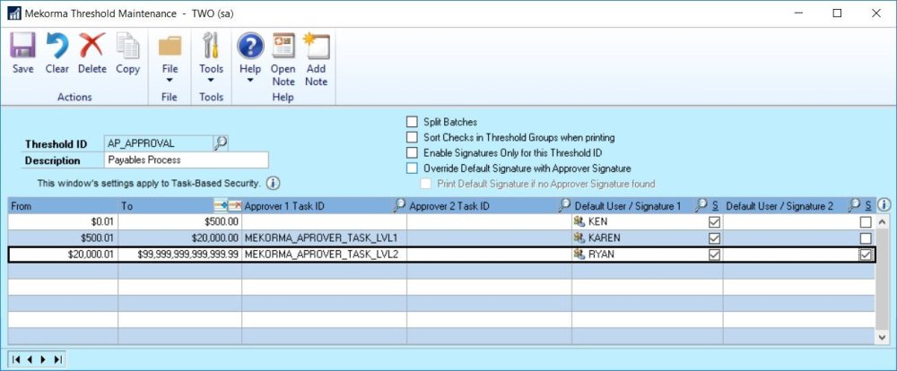Open the Tools dropdown

point(211,57)
